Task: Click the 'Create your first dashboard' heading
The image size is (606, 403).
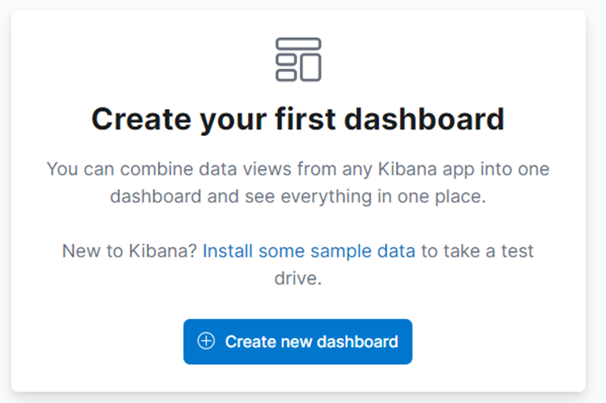Action: click(297, 118)
